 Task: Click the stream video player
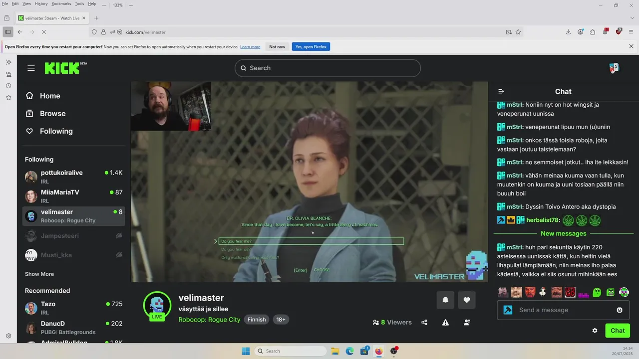309,182
